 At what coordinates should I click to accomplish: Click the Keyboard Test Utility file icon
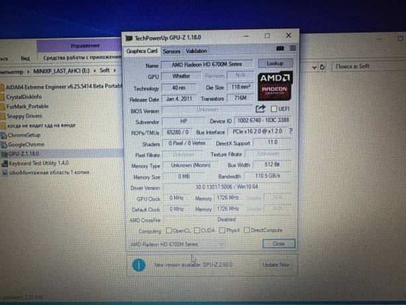(x=5, y=164)
